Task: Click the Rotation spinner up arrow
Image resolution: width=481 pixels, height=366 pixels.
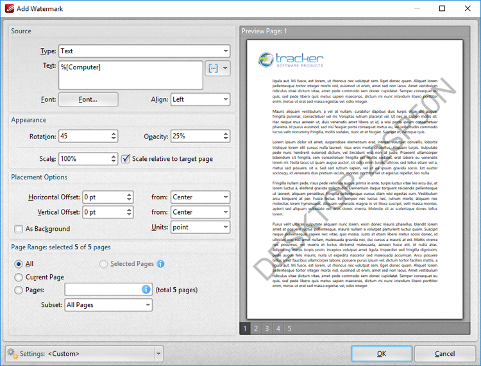Action: (x=114, y=133)
